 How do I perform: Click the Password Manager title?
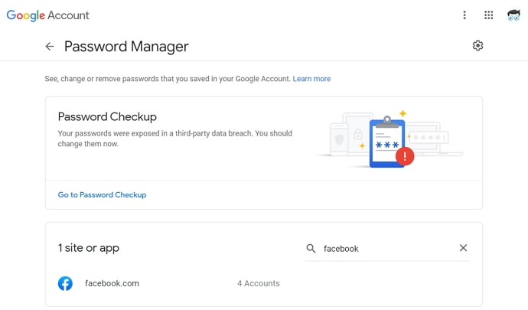click(126, 47)
